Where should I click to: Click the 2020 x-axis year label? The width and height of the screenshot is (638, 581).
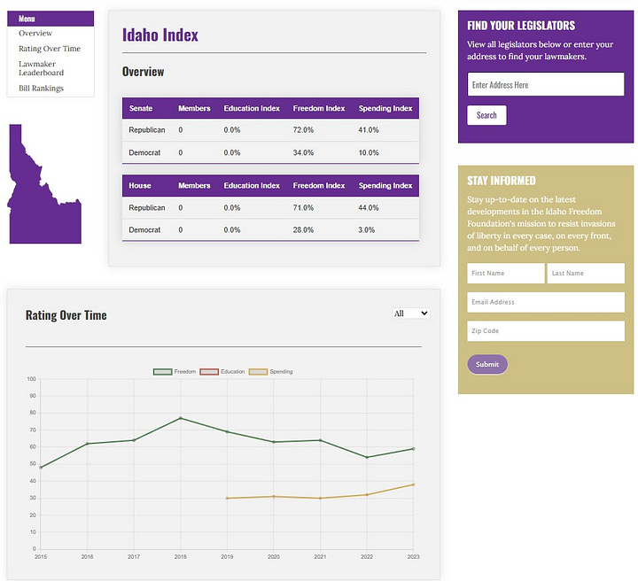(274, 556)
